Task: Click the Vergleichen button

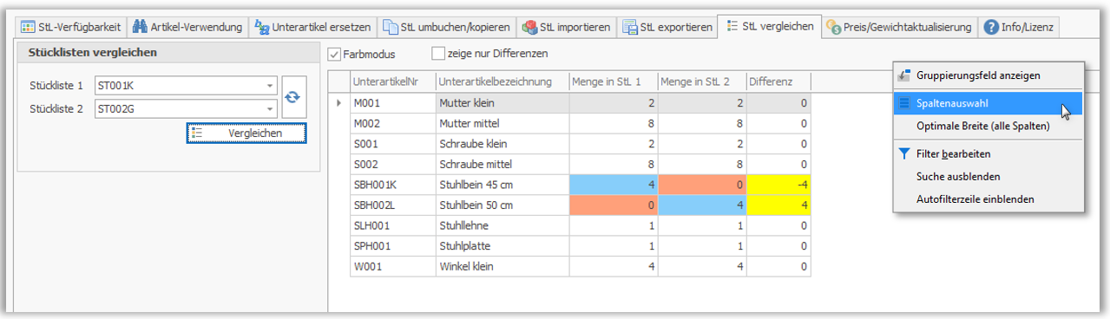Action: coord(246,133)
